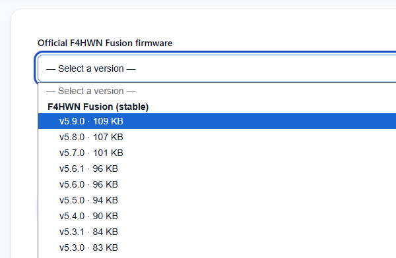Select the 83 KB firmware build
Screen dimensions: 396x258
tap(217, 247)
